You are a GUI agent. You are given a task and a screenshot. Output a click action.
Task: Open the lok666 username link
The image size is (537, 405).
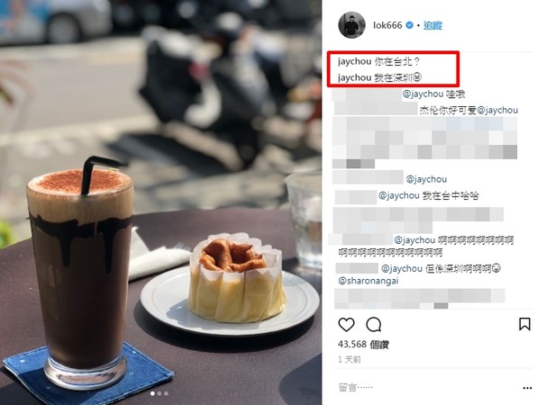[x=387, y=25]
